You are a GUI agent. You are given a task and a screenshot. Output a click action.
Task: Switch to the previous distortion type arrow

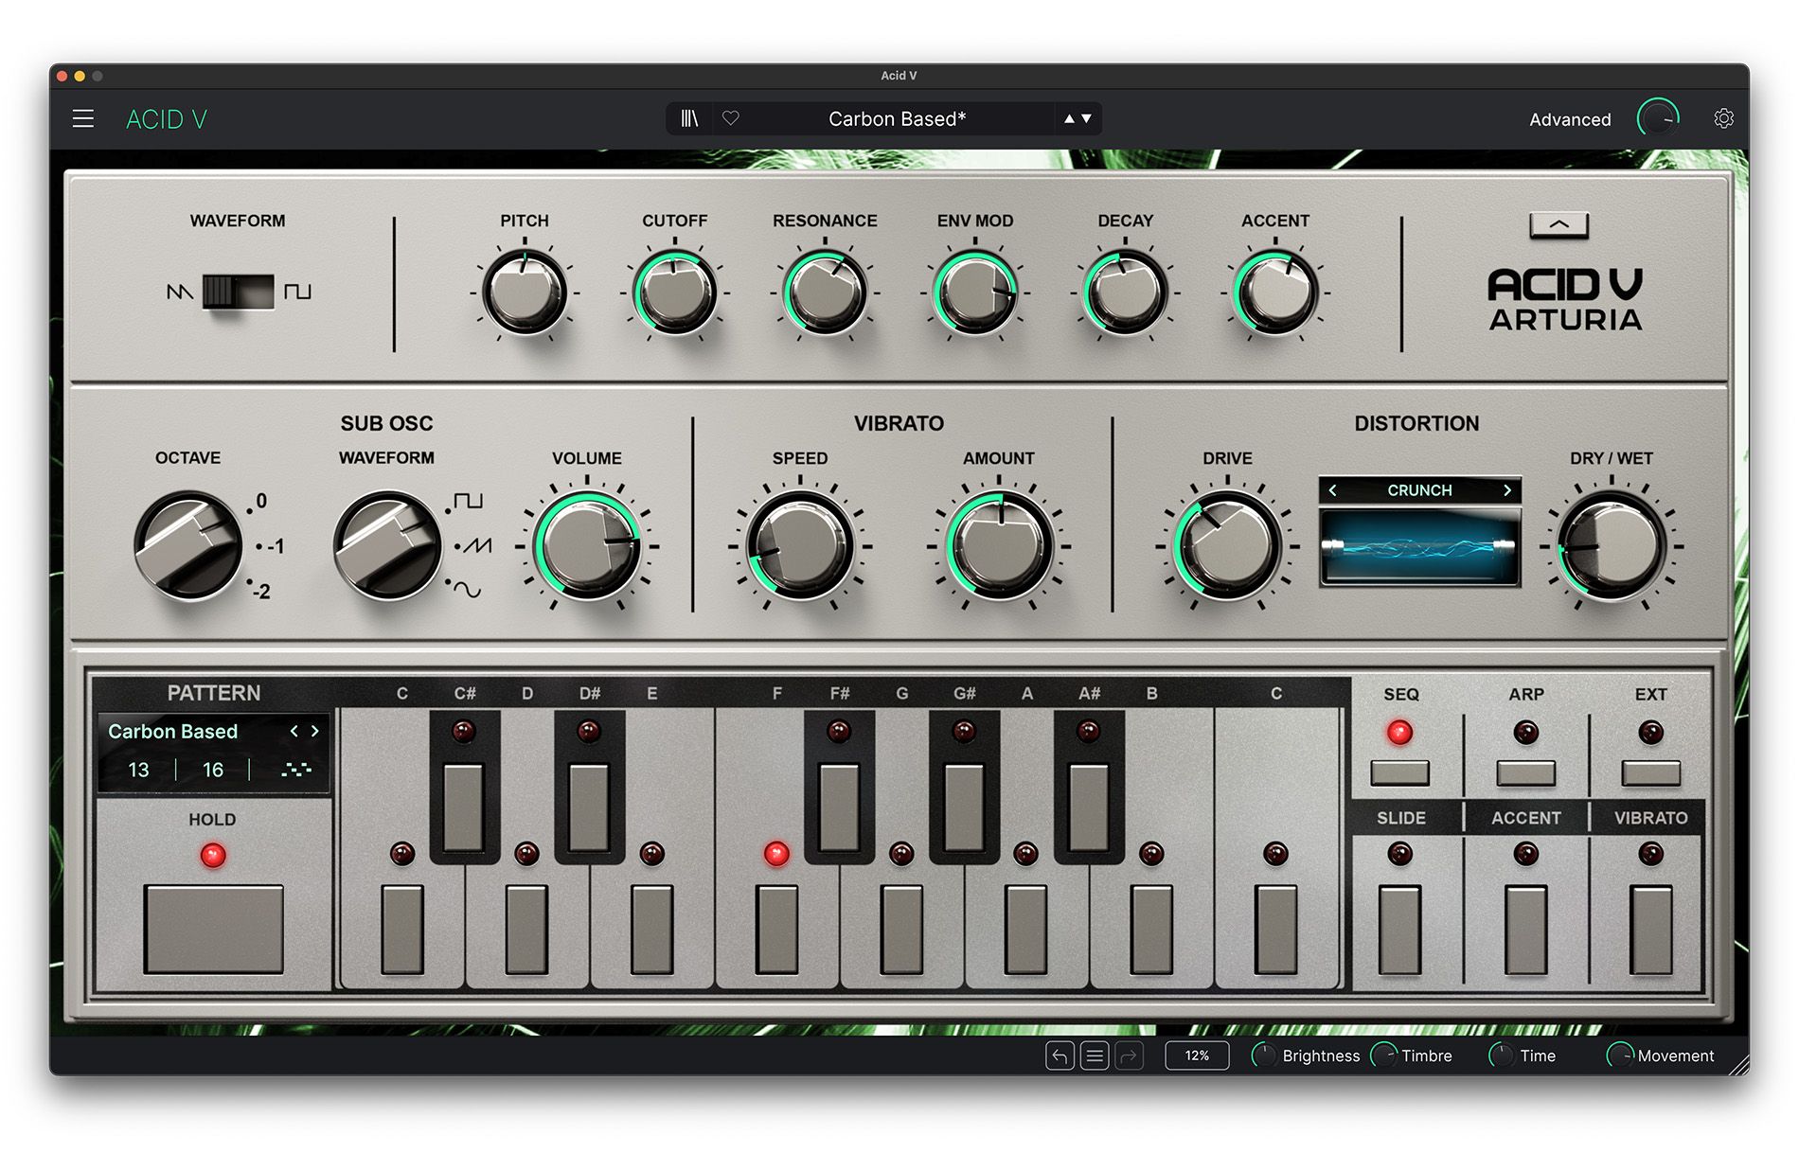1333,490
